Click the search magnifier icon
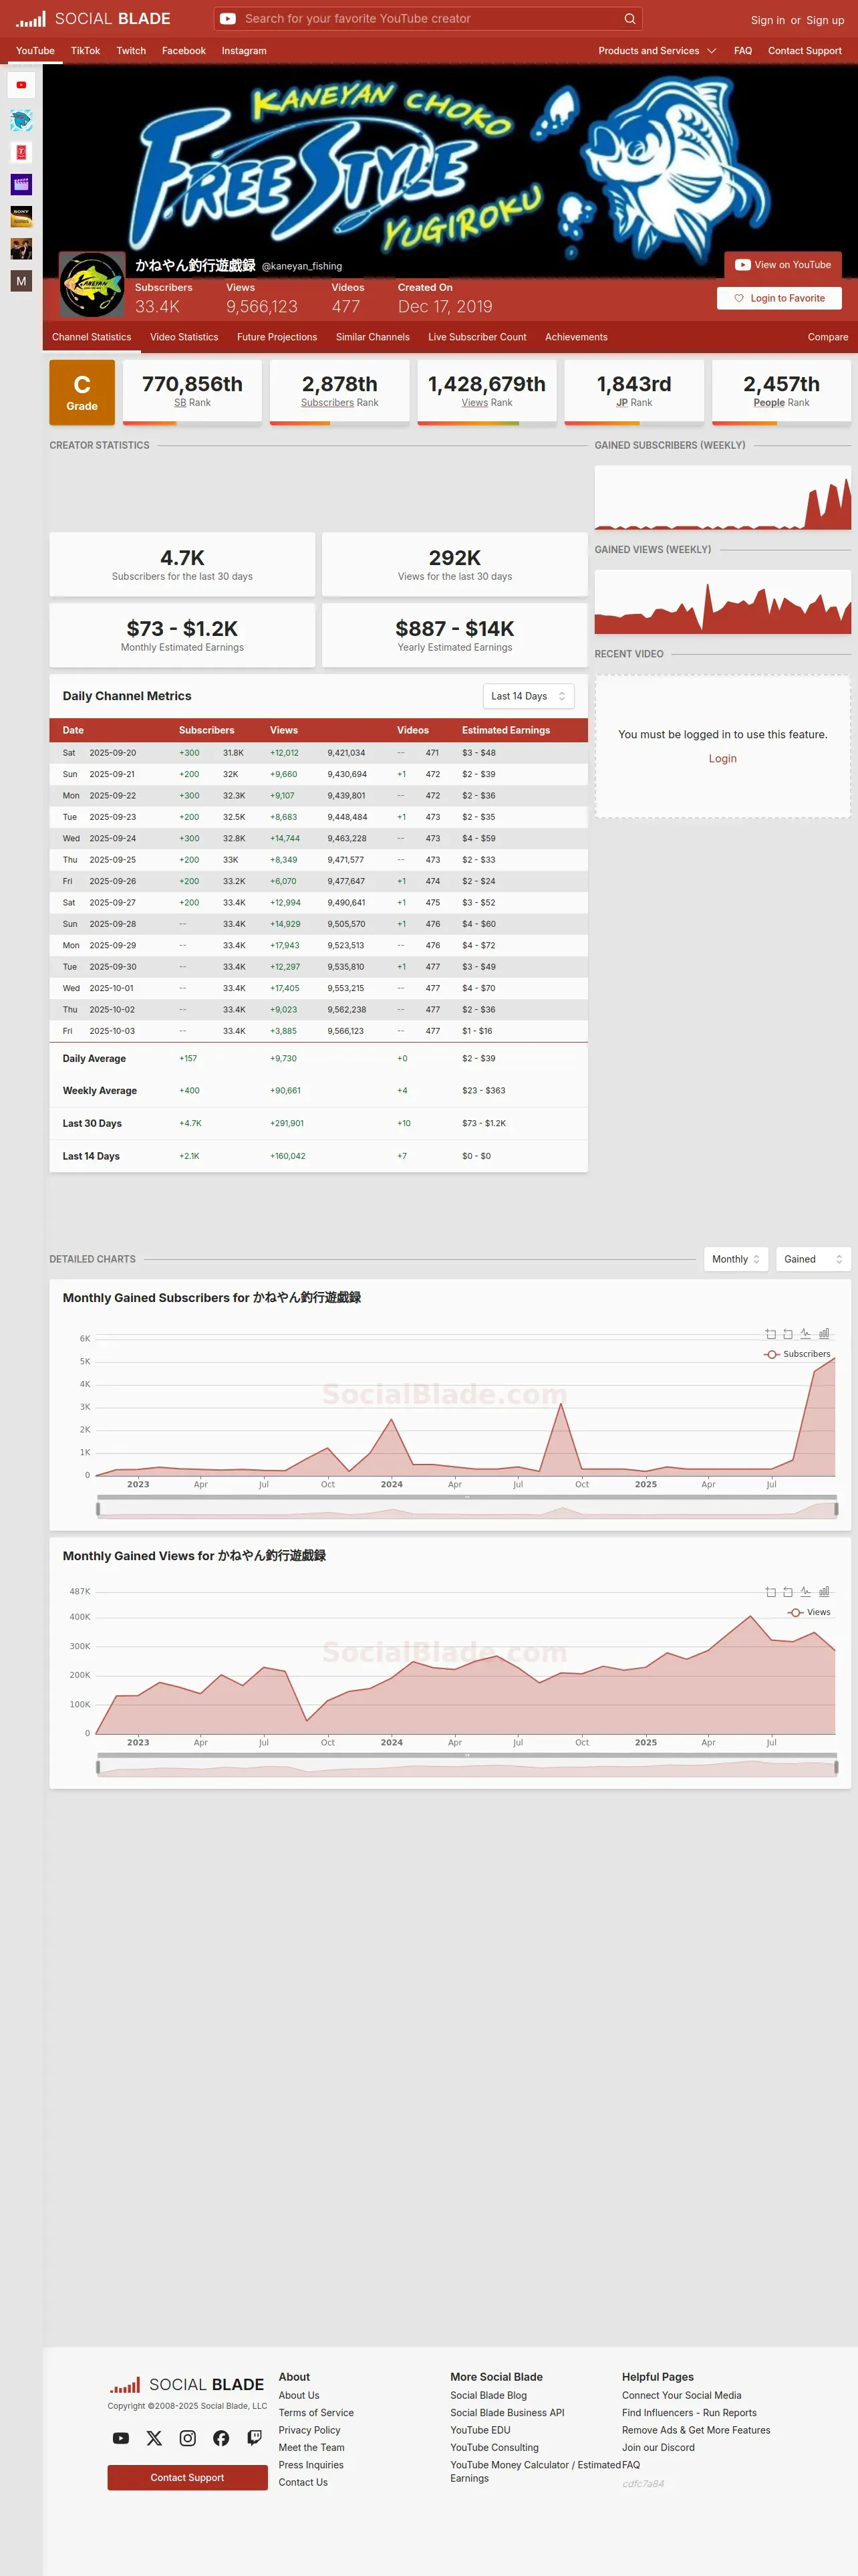Viewport: 858px width, 2576px height. [629, 19]
